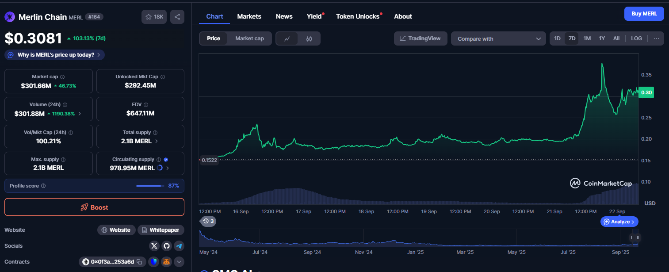
Task: Add MERL to watchlist via star icon
Action: point(154,17)
